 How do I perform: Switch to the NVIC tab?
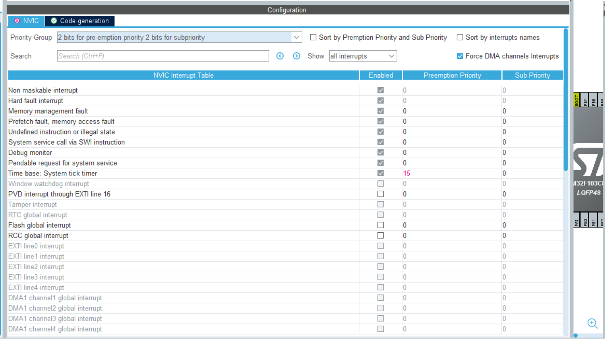tap(27, 21)
